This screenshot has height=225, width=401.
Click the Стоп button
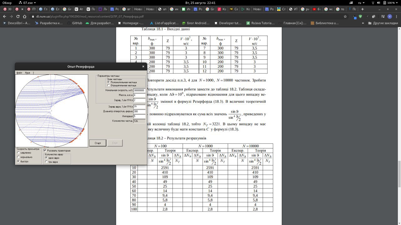coord(115,143)
